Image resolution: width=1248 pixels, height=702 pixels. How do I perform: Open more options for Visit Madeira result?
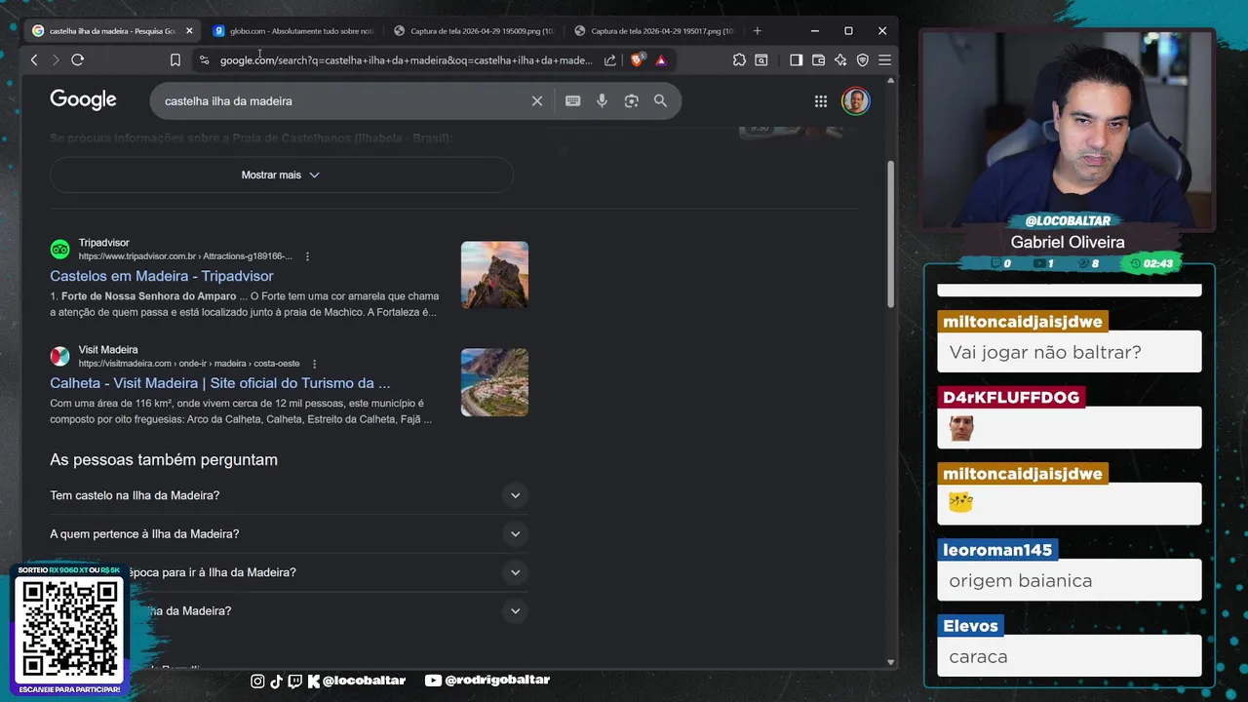314,364
